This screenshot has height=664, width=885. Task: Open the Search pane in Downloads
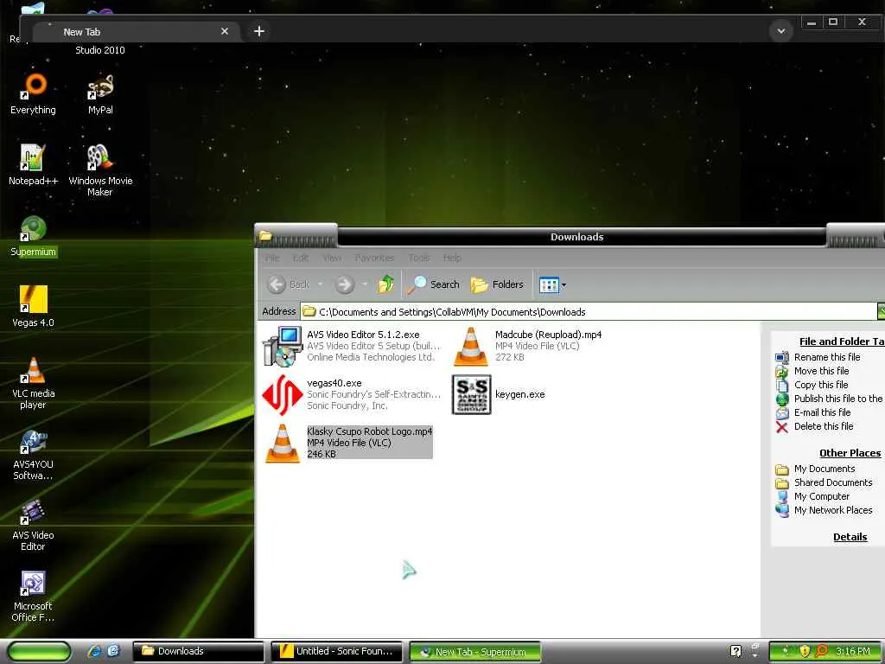coord(434,284)
